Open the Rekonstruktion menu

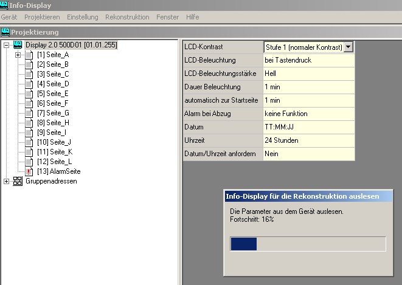[x=126, y=17]
